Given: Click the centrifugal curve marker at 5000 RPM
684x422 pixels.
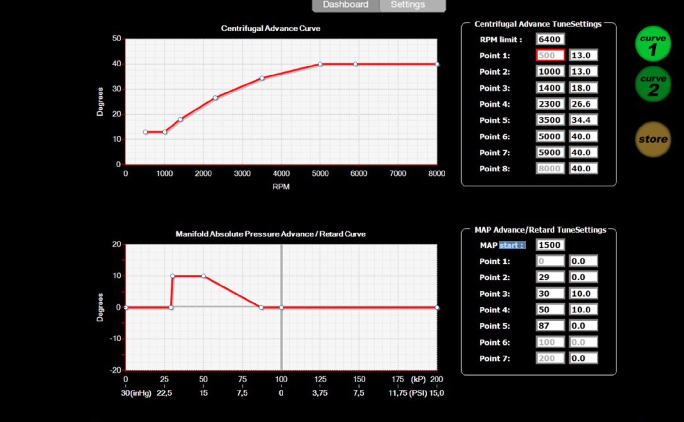Looking at the screenshot, I should point(320,64).
